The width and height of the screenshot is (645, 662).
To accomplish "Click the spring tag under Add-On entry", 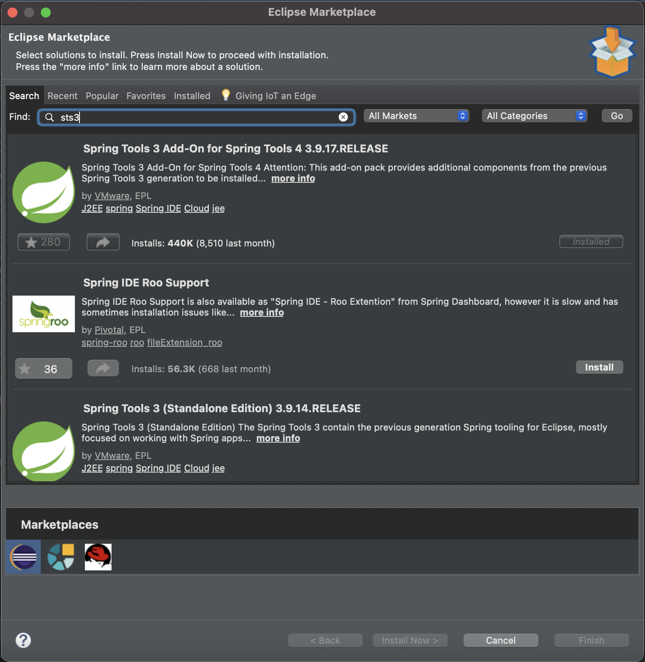I will click(x=119, y=208).
